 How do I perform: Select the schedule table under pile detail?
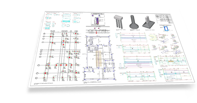tap(98, 32)
